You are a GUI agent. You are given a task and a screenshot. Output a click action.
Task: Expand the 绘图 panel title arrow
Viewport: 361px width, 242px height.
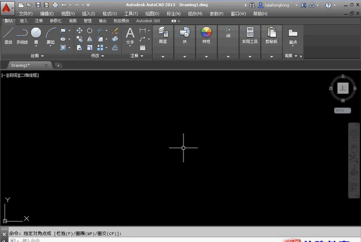pos(43,56)
